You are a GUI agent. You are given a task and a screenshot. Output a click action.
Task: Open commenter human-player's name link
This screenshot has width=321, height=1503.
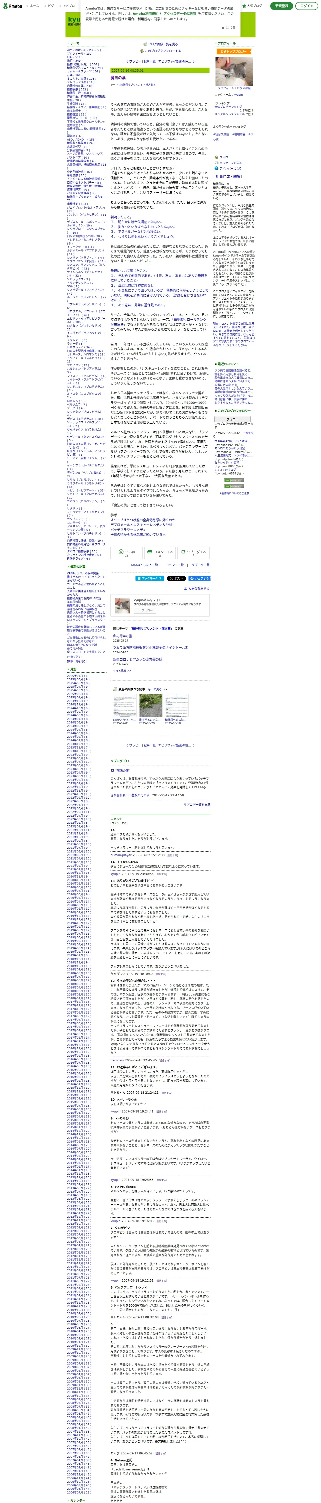tap(121, 855)
